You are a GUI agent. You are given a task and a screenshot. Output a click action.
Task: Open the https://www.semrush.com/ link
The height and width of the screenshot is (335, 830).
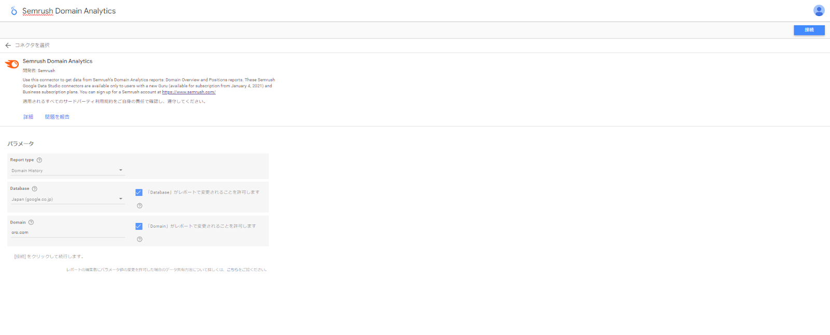tap(189, 92)
